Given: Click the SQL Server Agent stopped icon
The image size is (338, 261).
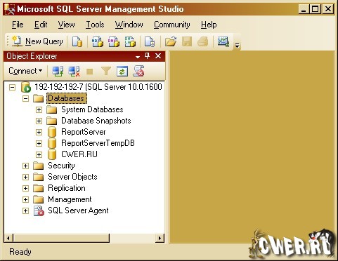Looking at the screenshot, I should [x=39, y=210].
